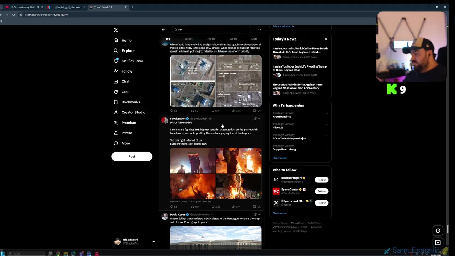View analytics of satellite post (46K)

point(236,111)
